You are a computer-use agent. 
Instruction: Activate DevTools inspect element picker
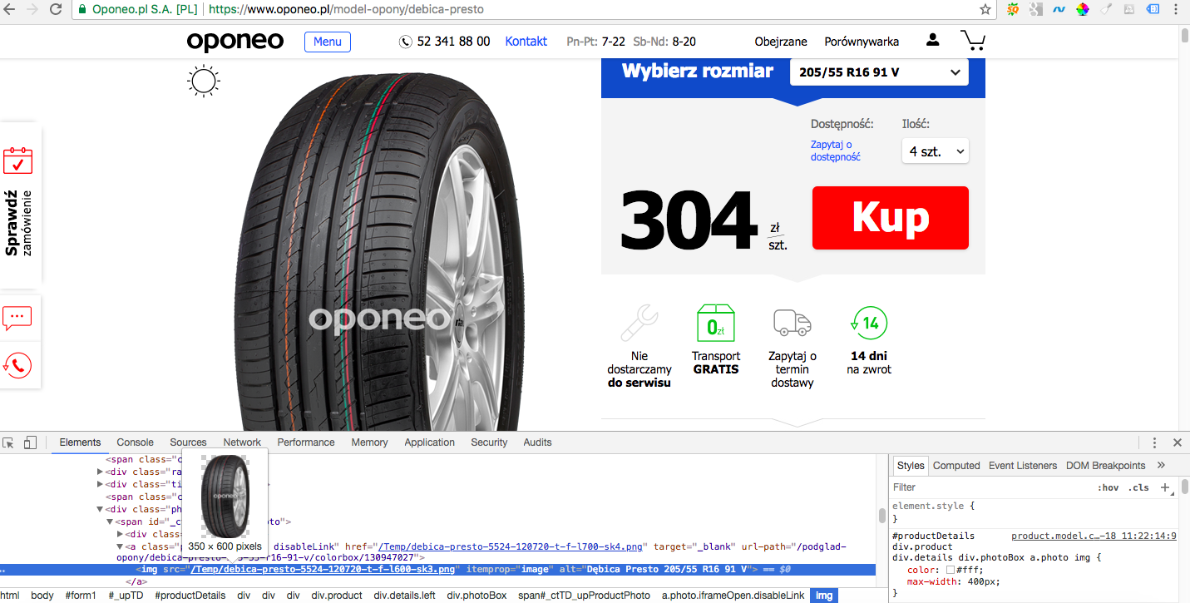(x=8, y=442)
